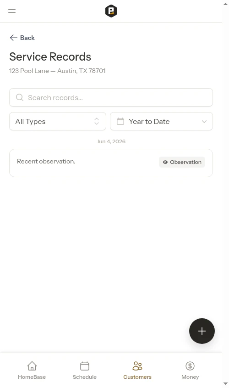This screenshot has height=388, width=229.
Task: Switch to the Schedule tab
Action: (x=85, y=370)
